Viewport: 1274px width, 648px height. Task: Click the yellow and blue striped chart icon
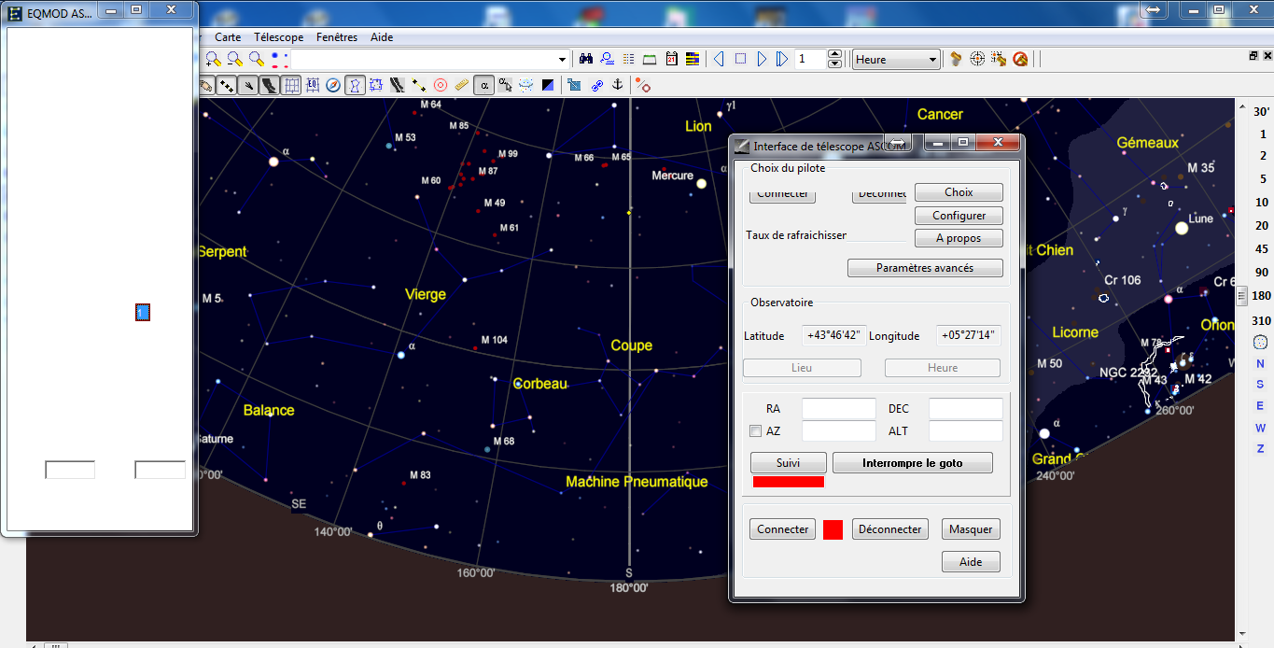tap(693, 59)
